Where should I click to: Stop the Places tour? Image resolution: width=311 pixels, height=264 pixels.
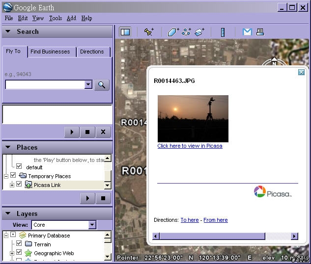[103, 198]
